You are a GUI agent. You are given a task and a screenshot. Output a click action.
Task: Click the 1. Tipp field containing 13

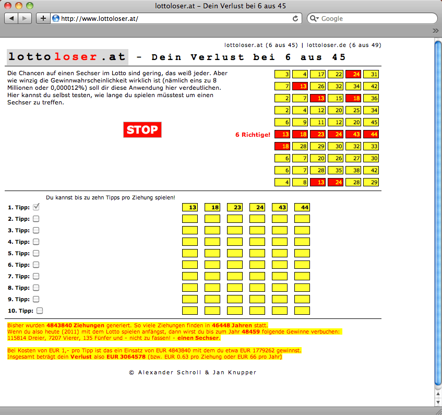190,207
